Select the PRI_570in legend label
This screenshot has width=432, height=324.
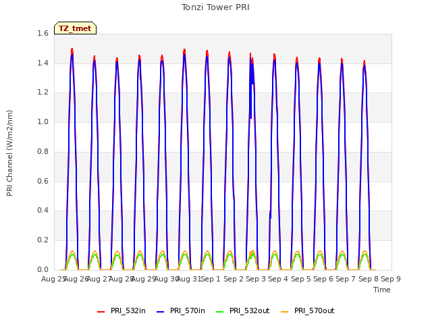pos(188,310)
